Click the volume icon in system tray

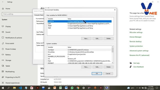tap(140, 88)
